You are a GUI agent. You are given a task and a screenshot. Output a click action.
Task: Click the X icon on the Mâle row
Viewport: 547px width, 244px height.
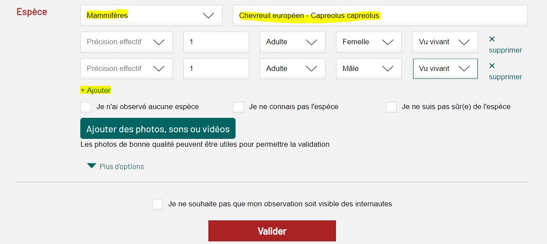click(492, 66)
